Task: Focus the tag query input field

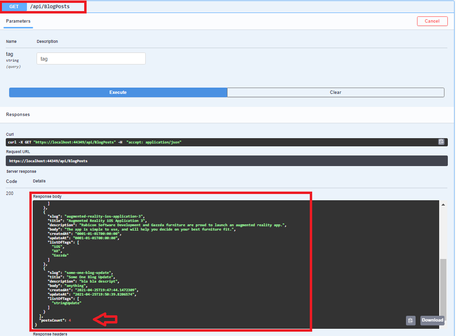Action: pyautogui.click(x=91, y=59)
